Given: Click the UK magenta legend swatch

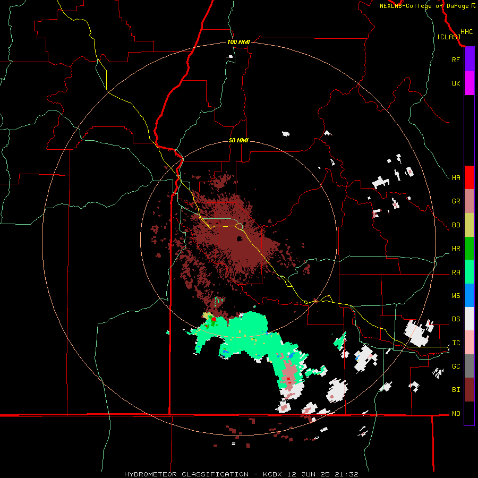Looking at the screenshot, I should (x=469, y=83).
